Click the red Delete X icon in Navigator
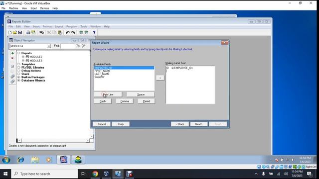 pyautogui.click(x=12, y=58)
